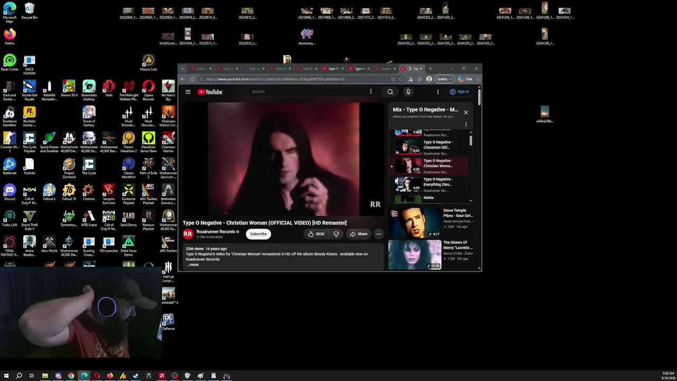Bookmark this page with star icon
The height and width of the screenshot is (381, 677).
401,79
